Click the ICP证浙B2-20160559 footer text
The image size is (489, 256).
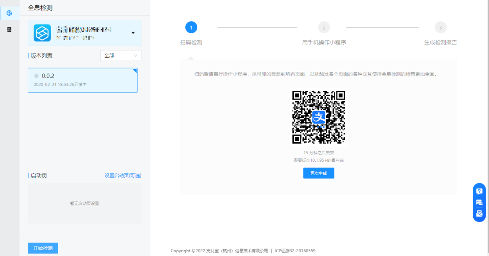point(295,251)
